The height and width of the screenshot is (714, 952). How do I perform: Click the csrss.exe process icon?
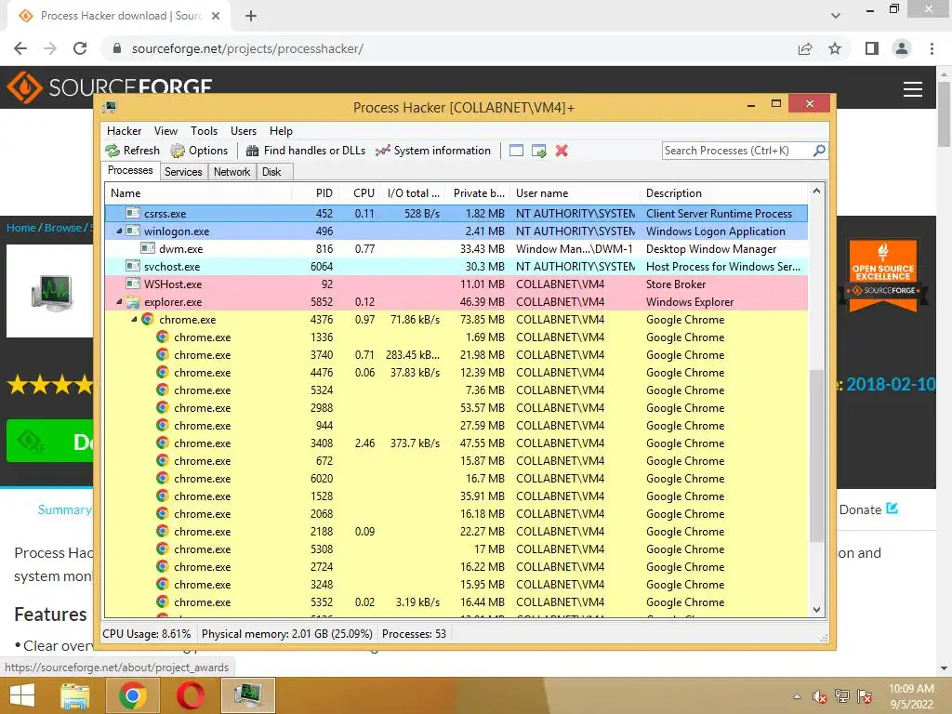[133, 213]
